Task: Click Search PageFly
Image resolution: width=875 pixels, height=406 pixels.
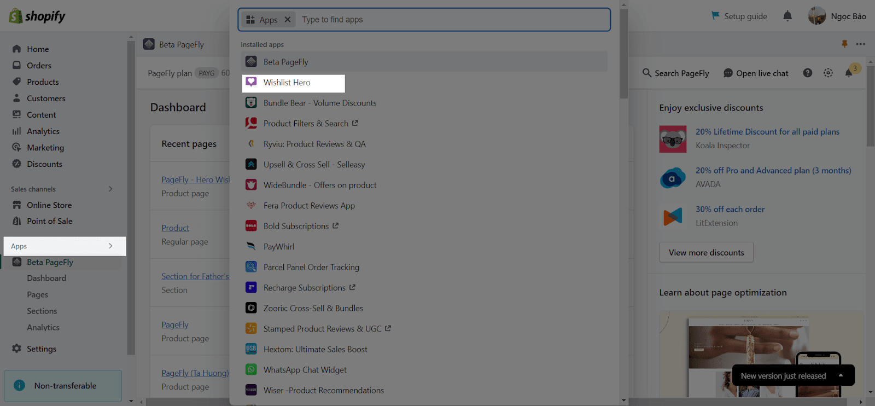Action: click(x=675, y=73)
